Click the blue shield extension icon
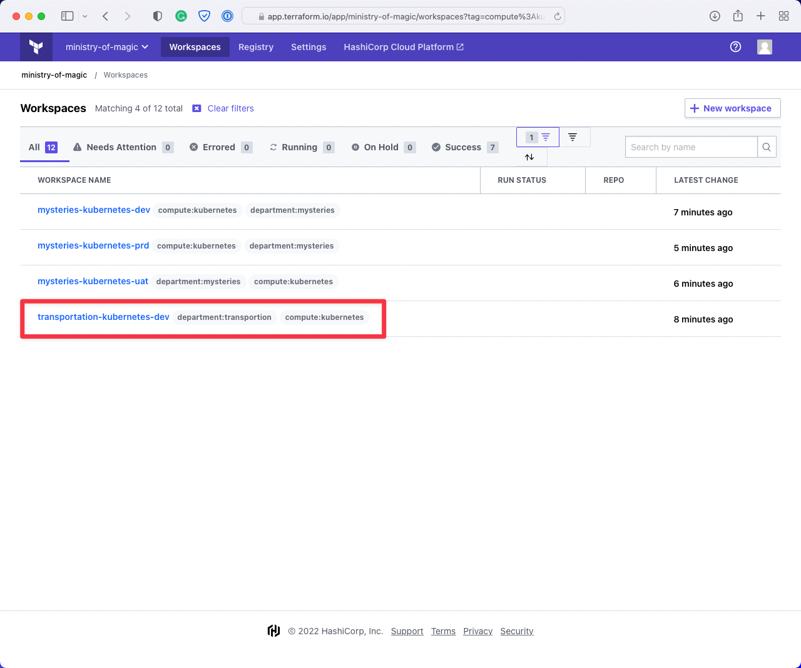Viewport: 801px width, 668px height. tap(204, 16)
